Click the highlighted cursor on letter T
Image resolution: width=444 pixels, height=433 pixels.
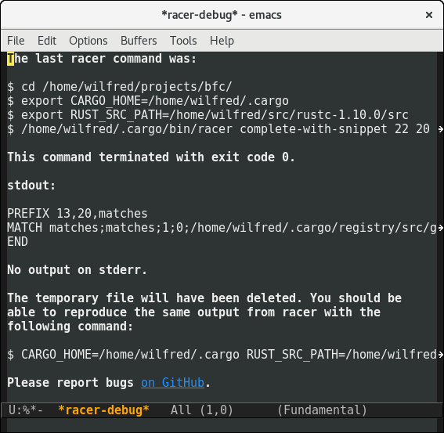pos(10,59)
